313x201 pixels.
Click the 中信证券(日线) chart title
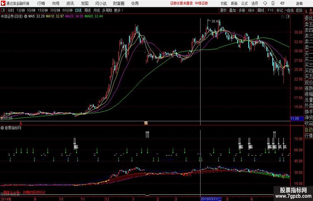(x=12, y=17)
